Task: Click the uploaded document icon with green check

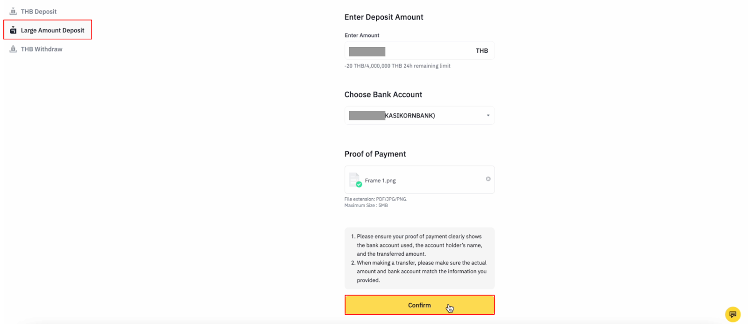Action: click(355, 180)
